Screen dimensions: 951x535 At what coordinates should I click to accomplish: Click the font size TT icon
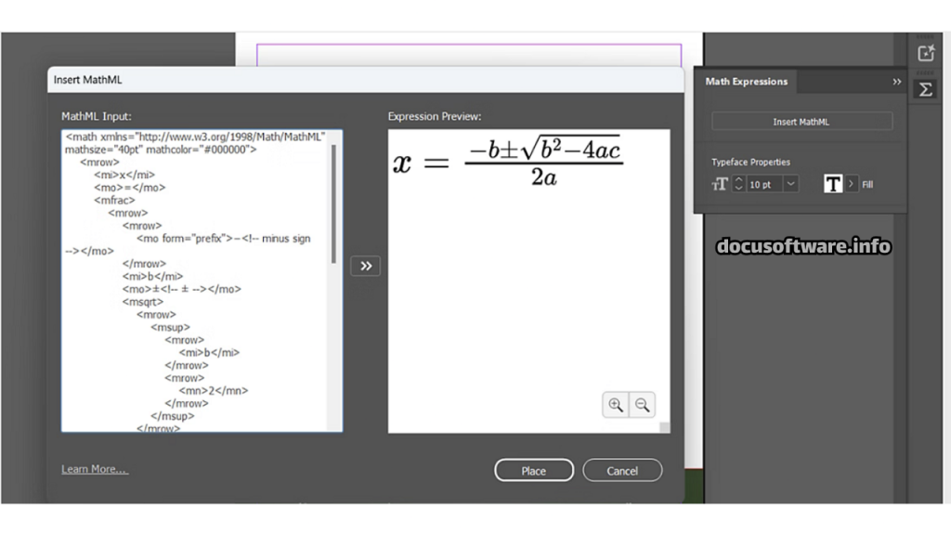[x=720, y=185]
